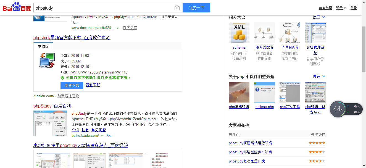Open the 性能 sub-link
Image resolution: width=366 pixels, height=168 pixels.
[85, 130]
